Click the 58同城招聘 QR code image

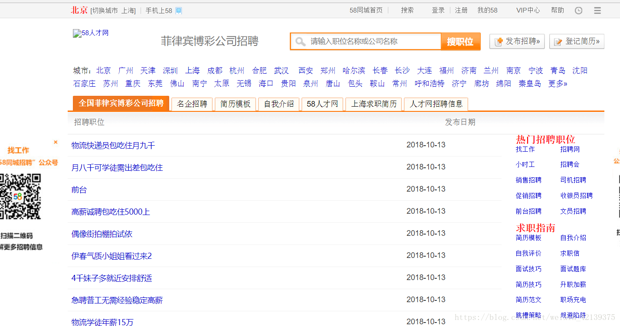20,196
